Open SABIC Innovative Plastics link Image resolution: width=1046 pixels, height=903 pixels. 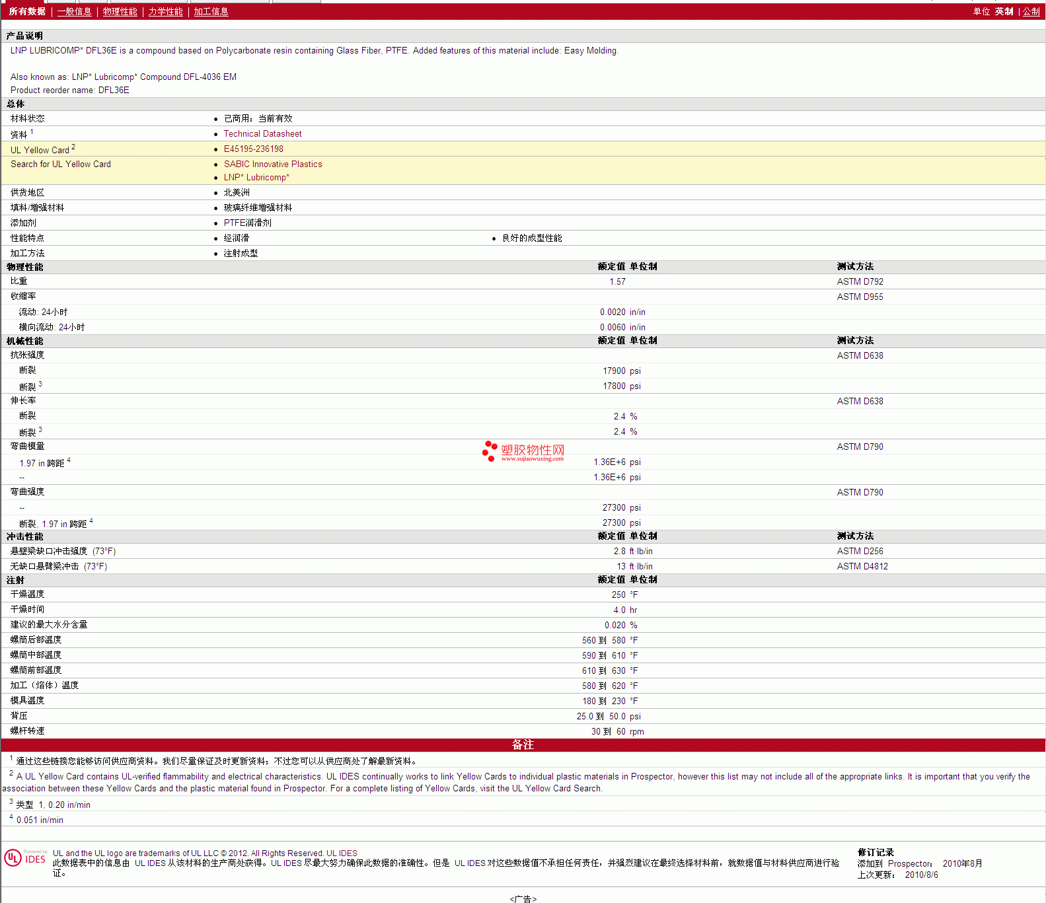click(x=273, y=164)
